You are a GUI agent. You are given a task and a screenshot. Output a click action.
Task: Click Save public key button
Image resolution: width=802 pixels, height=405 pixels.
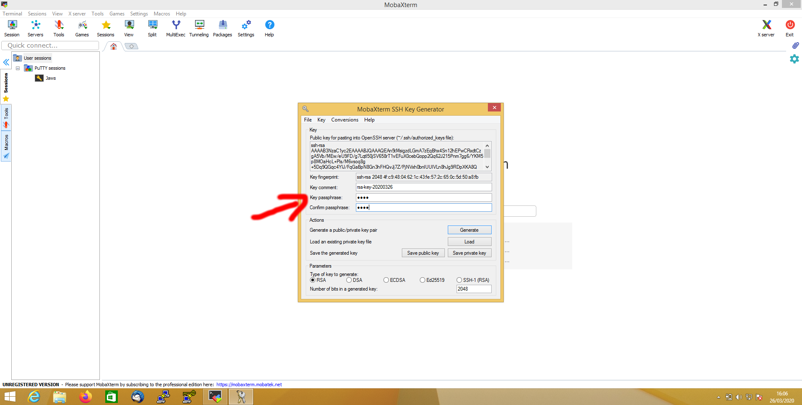coord(423,253)
